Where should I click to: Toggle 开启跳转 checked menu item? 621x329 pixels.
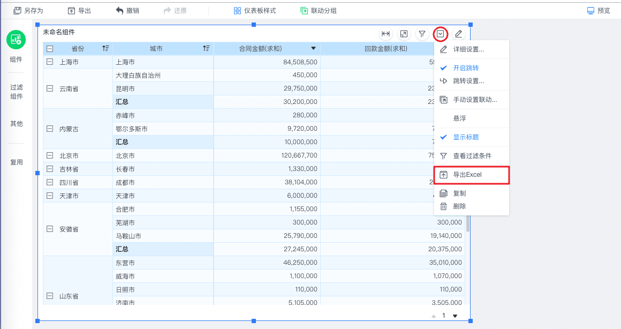tap(471, 68)
